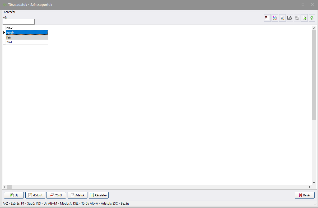Click the grayed-out open folder icon
This screenshot has width=318, height=208.
[x=297, y=18]
